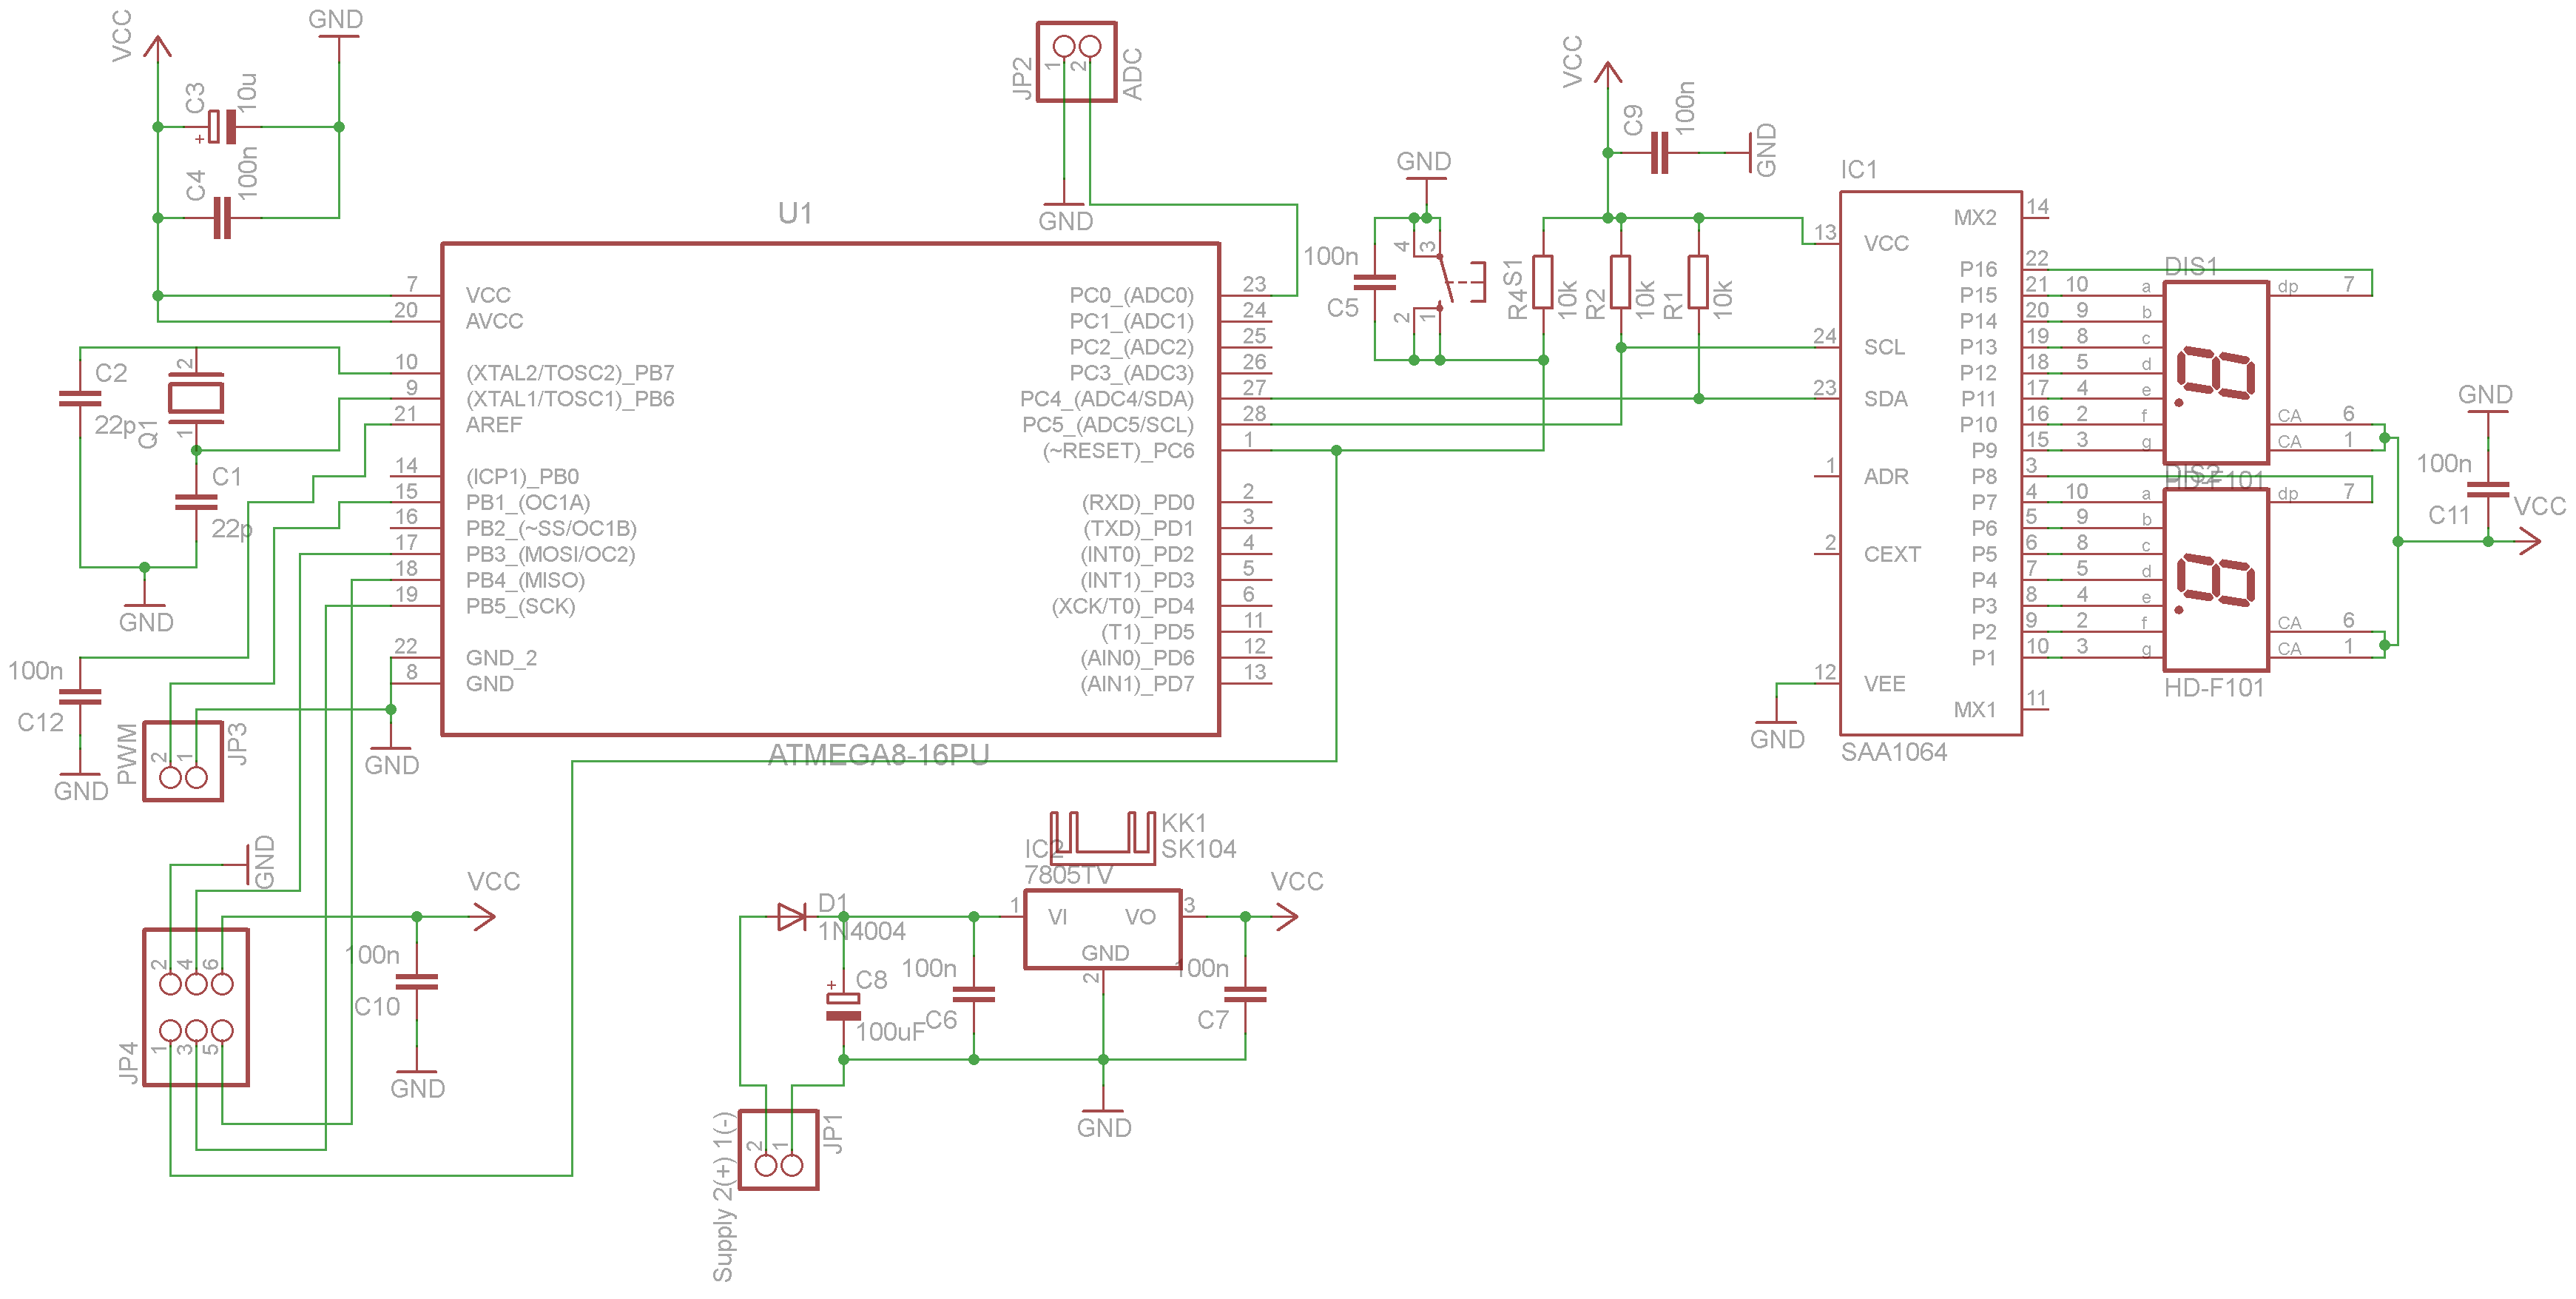
Task: Select the SK104 heatsink label
Action: coord(1198,850)
